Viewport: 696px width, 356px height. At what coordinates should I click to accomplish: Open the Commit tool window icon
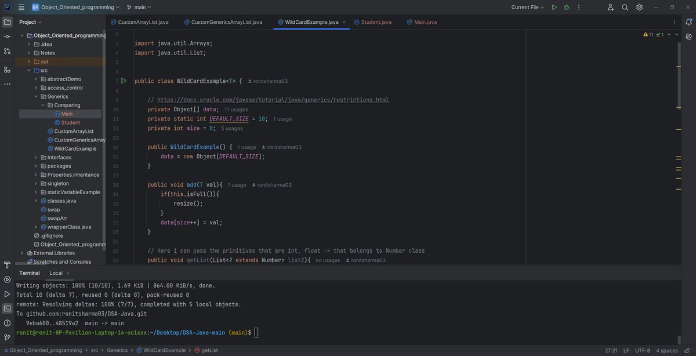(7, 37)
